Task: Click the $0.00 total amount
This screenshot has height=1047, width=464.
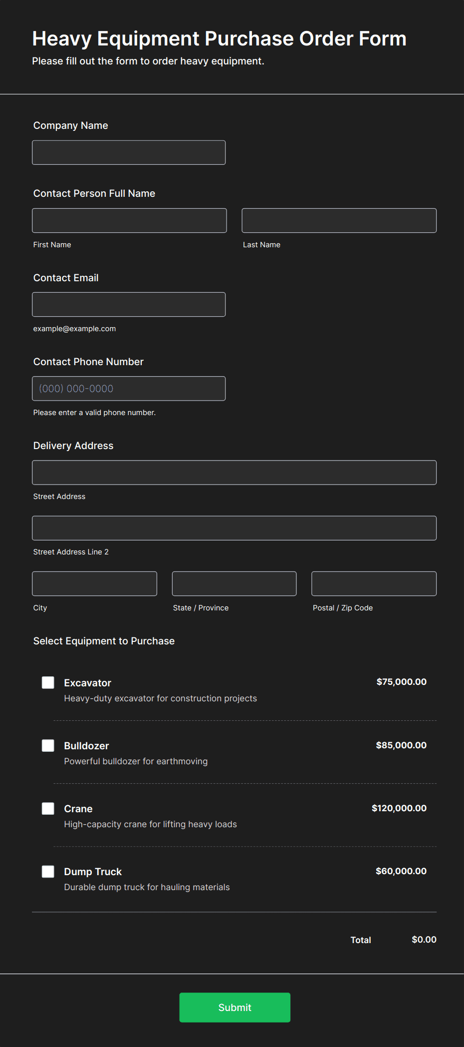Action: [424, 940]
